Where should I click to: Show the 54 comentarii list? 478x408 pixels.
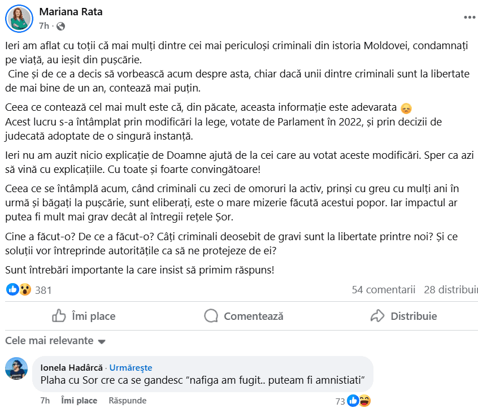(383, 290)
